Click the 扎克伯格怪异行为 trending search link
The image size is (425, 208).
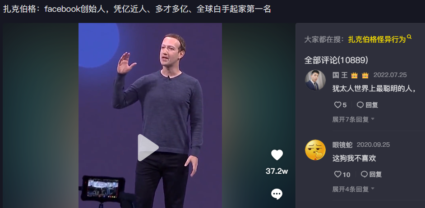tap(377, 40)
